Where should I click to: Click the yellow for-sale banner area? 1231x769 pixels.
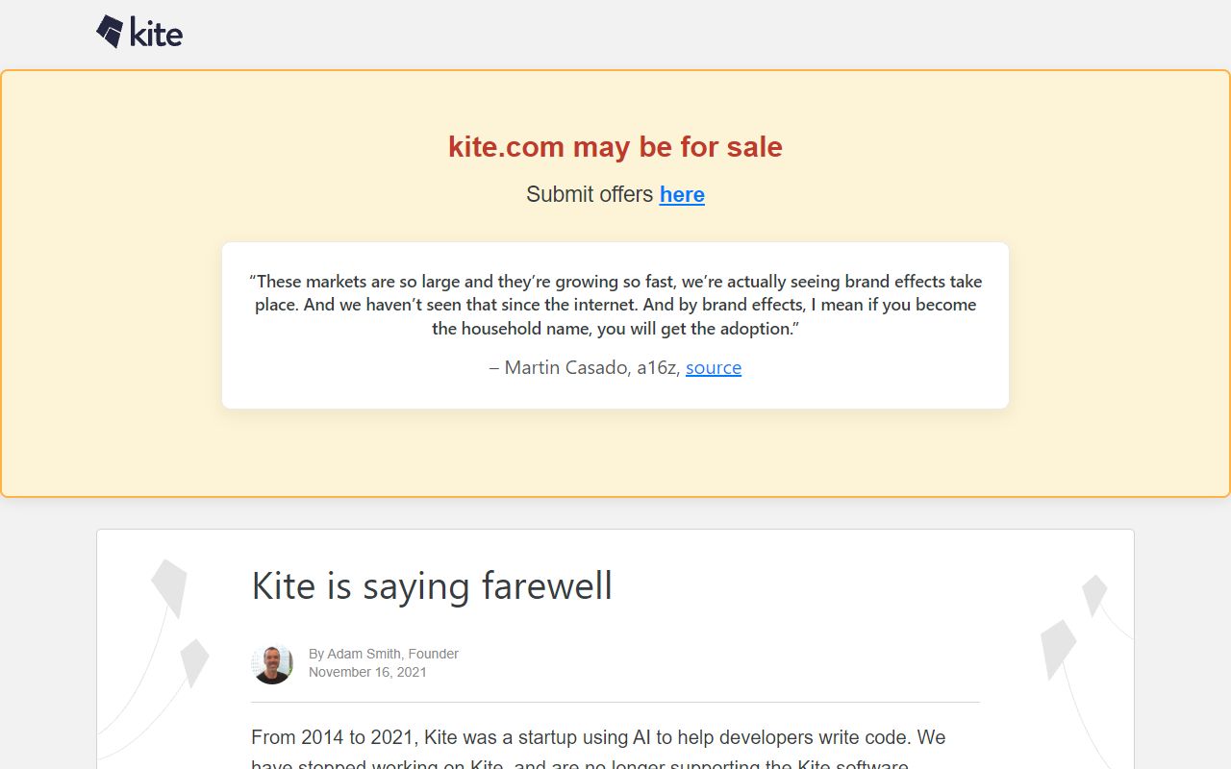click(615, 452)
